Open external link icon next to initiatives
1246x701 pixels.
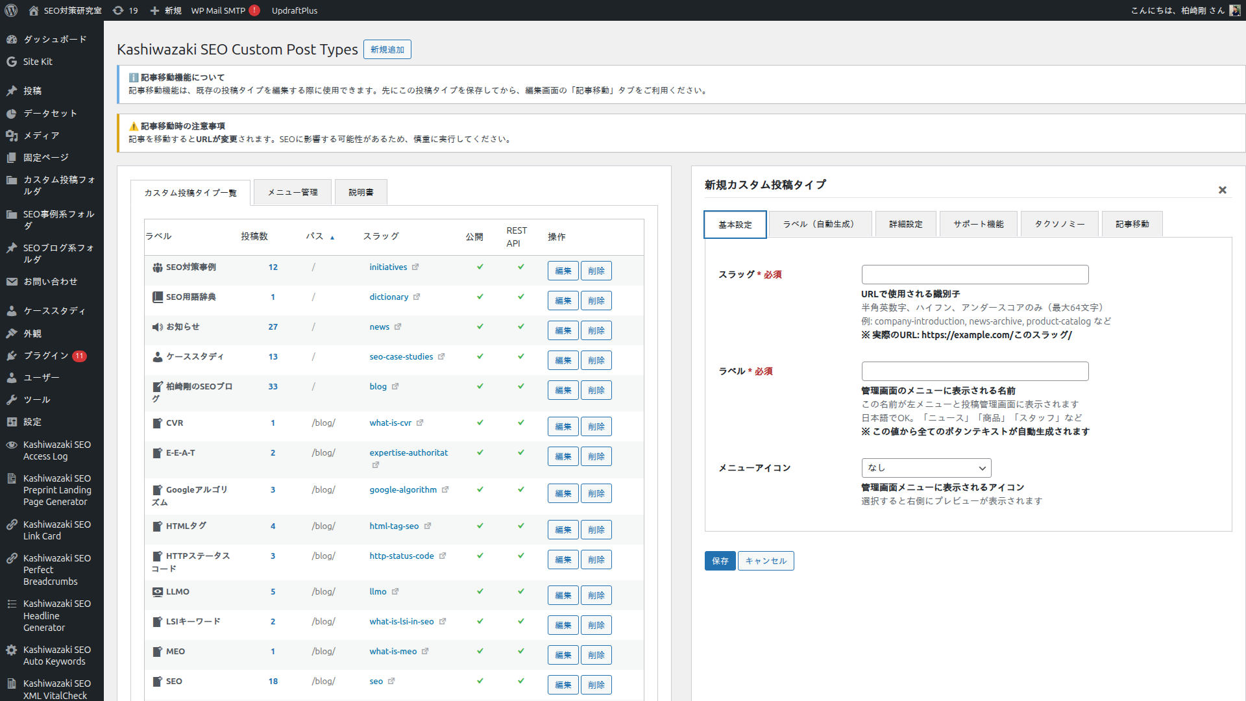[x=415, y=267]
